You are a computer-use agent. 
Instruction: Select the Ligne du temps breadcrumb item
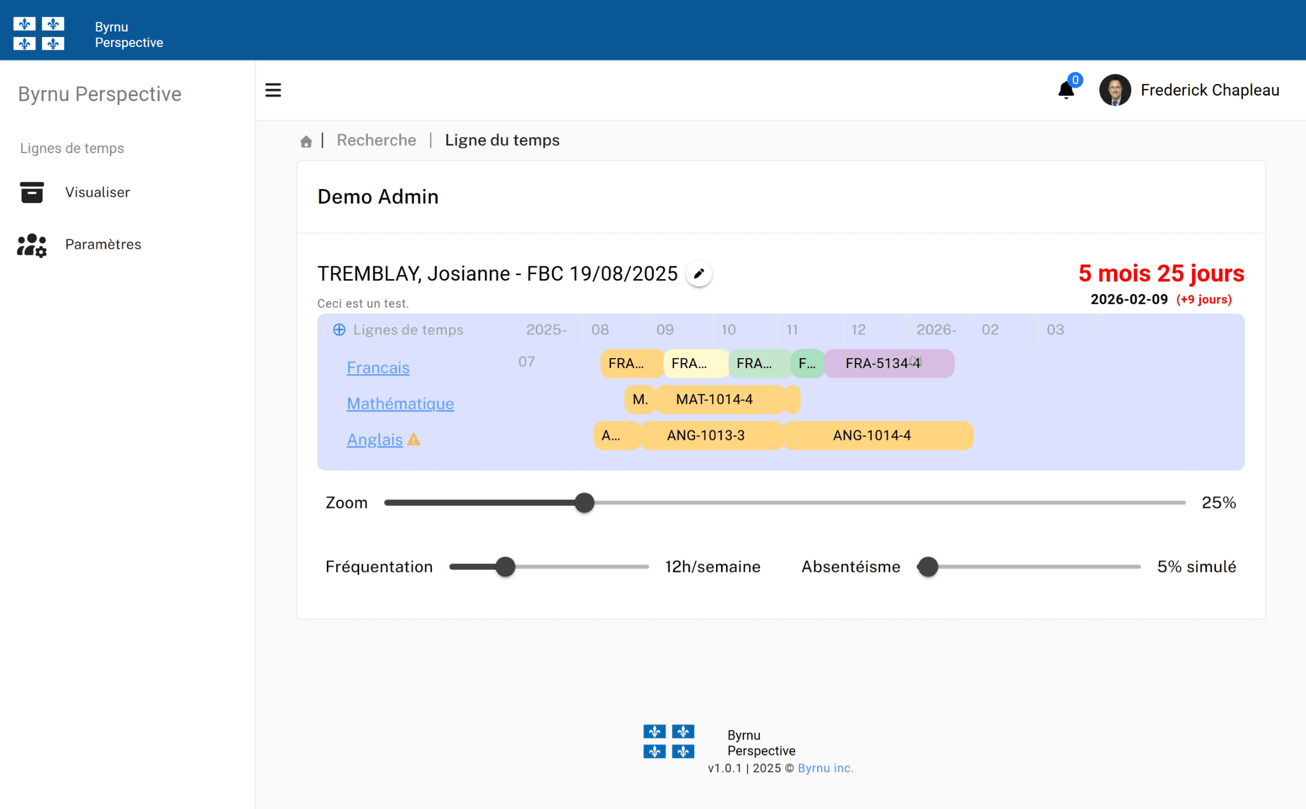point(501,140)
